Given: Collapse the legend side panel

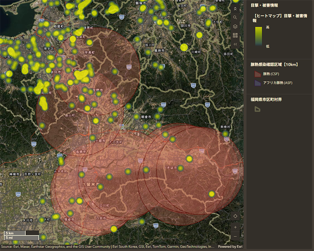Looking at the screenshot, I should pyautogui.click(x=235, y=44).
